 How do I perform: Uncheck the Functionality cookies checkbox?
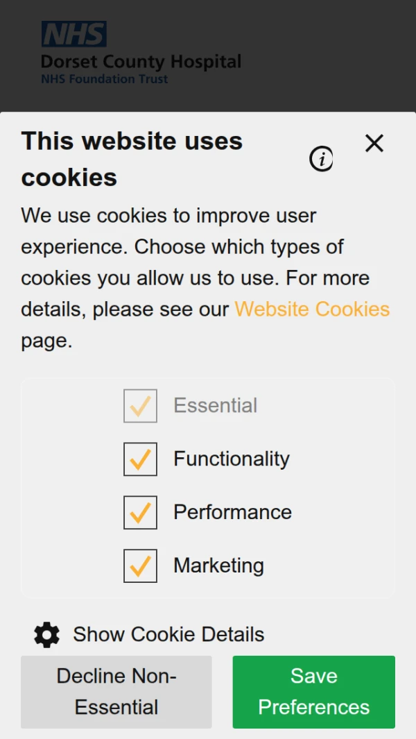click(x=140, y=459)
